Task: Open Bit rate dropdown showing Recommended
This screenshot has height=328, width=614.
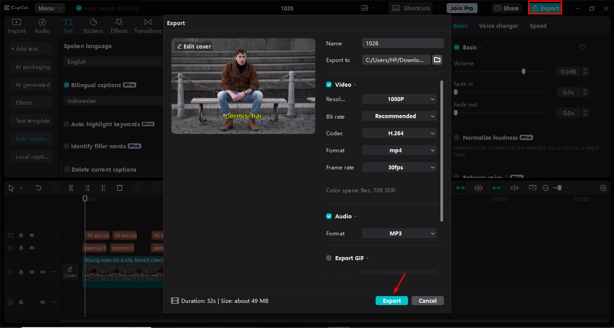Action: [400, 116]
